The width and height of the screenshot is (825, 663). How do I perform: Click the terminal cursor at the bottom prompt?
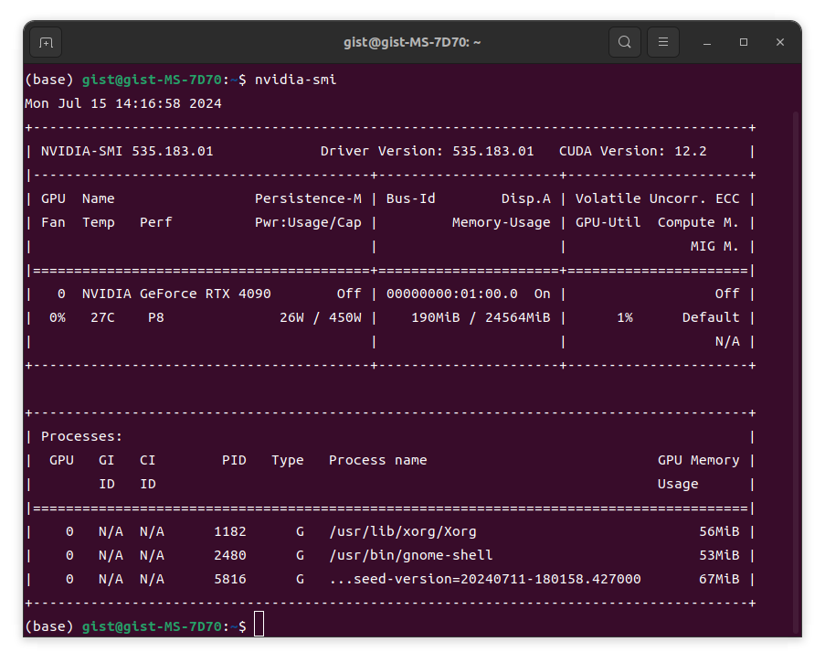click(259, 624)
